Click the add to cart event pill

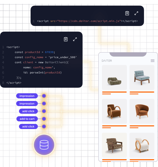27,119
